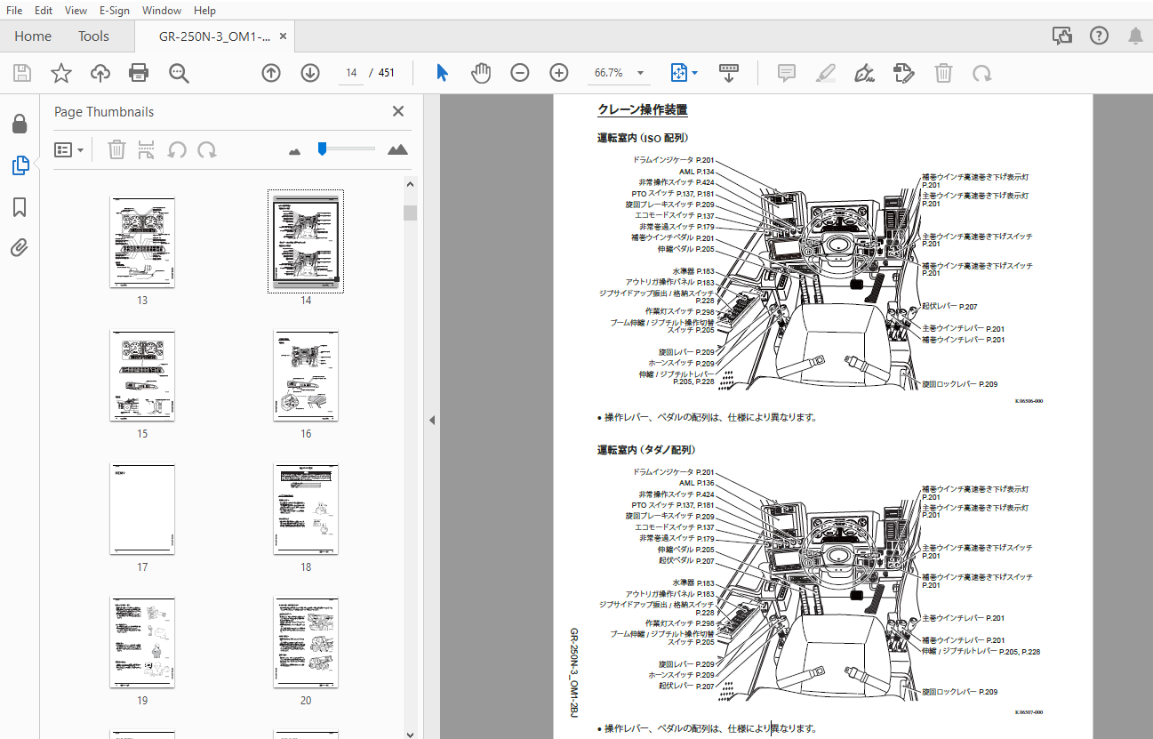1153x739 pixels.
Task: Click the rotate clockwise toolbar icon
Action: [982, 73]
